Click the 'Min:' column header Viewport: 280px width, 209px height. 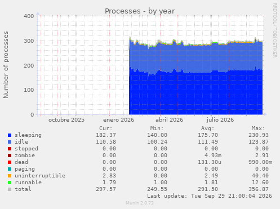coord(157,128)
